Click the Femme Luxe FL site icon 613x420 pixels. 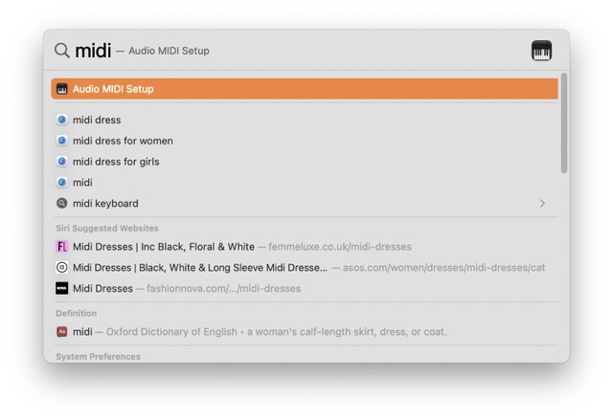click(x=62, y=247)
